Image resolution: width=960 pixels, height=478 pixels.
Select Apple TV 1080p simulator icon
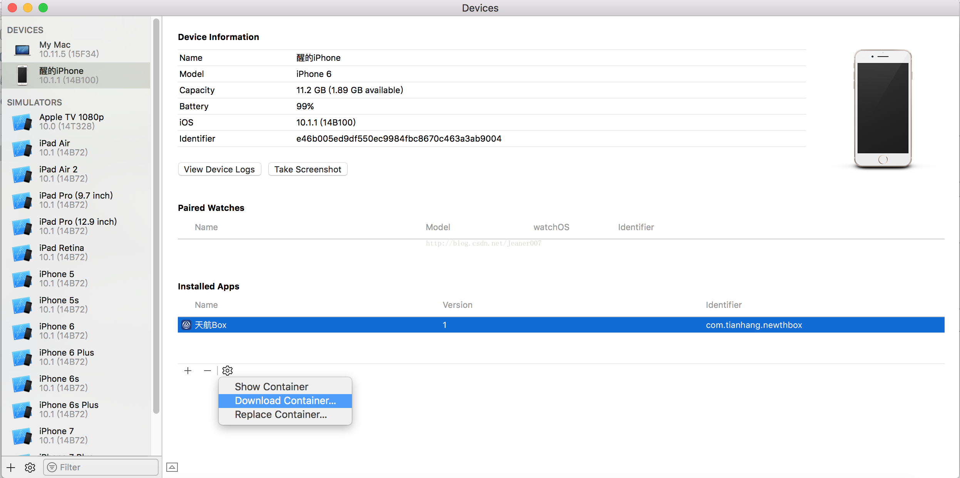(x=22, y=122)
